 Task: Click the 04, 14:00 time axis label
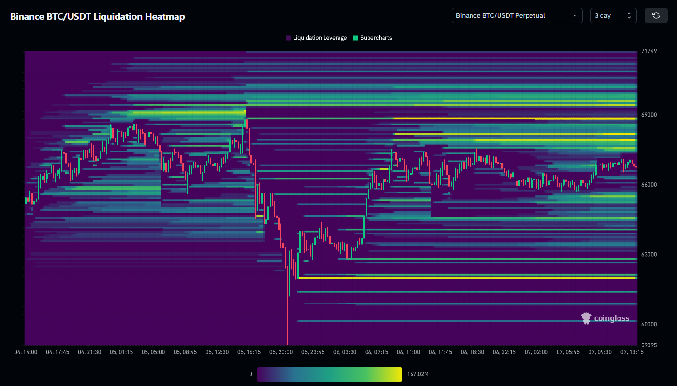point(26,352)
